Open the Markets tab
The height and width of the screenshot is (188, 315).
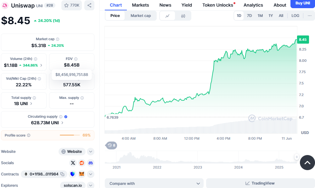[x=140, y=5]
